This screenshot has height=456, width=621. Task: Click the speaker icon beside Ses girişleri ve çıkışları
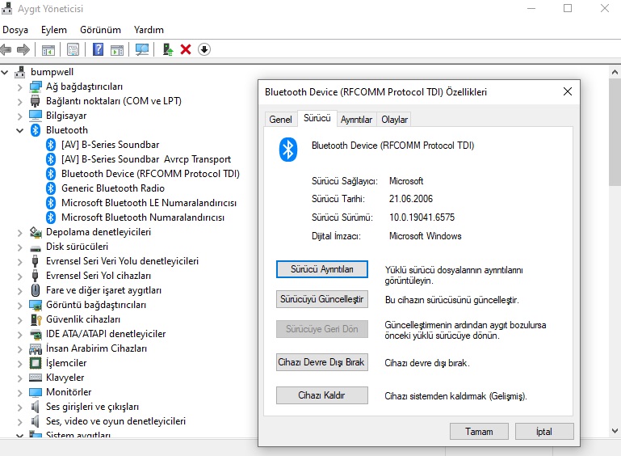coord(36,407)
